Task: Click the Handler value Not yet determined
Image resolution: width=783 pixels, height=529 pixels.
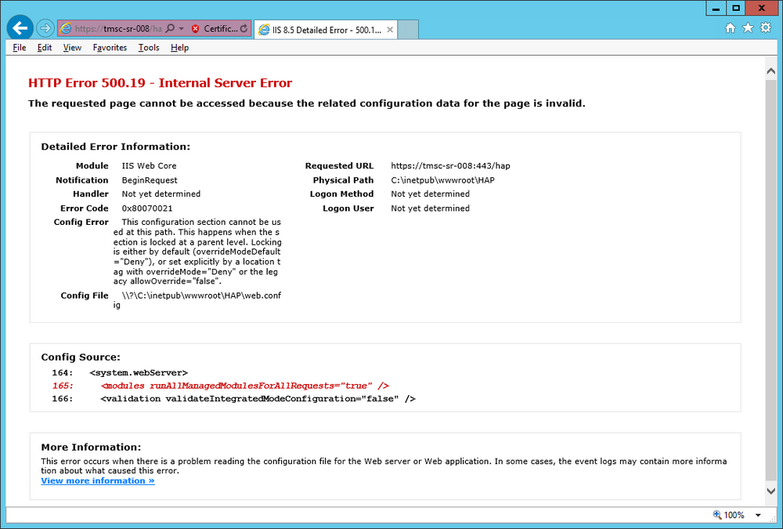Action: click(x=161, y=194)
